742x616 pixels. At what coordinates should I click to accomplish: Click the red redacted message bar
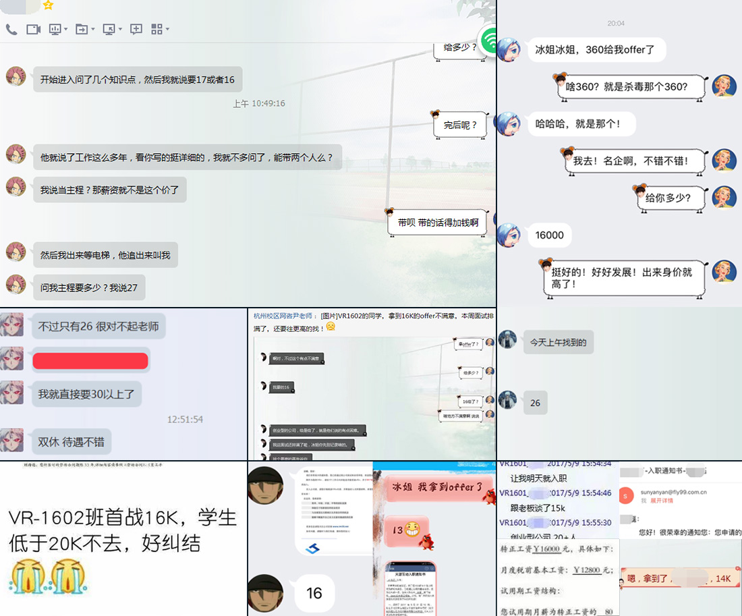[90, 361]
